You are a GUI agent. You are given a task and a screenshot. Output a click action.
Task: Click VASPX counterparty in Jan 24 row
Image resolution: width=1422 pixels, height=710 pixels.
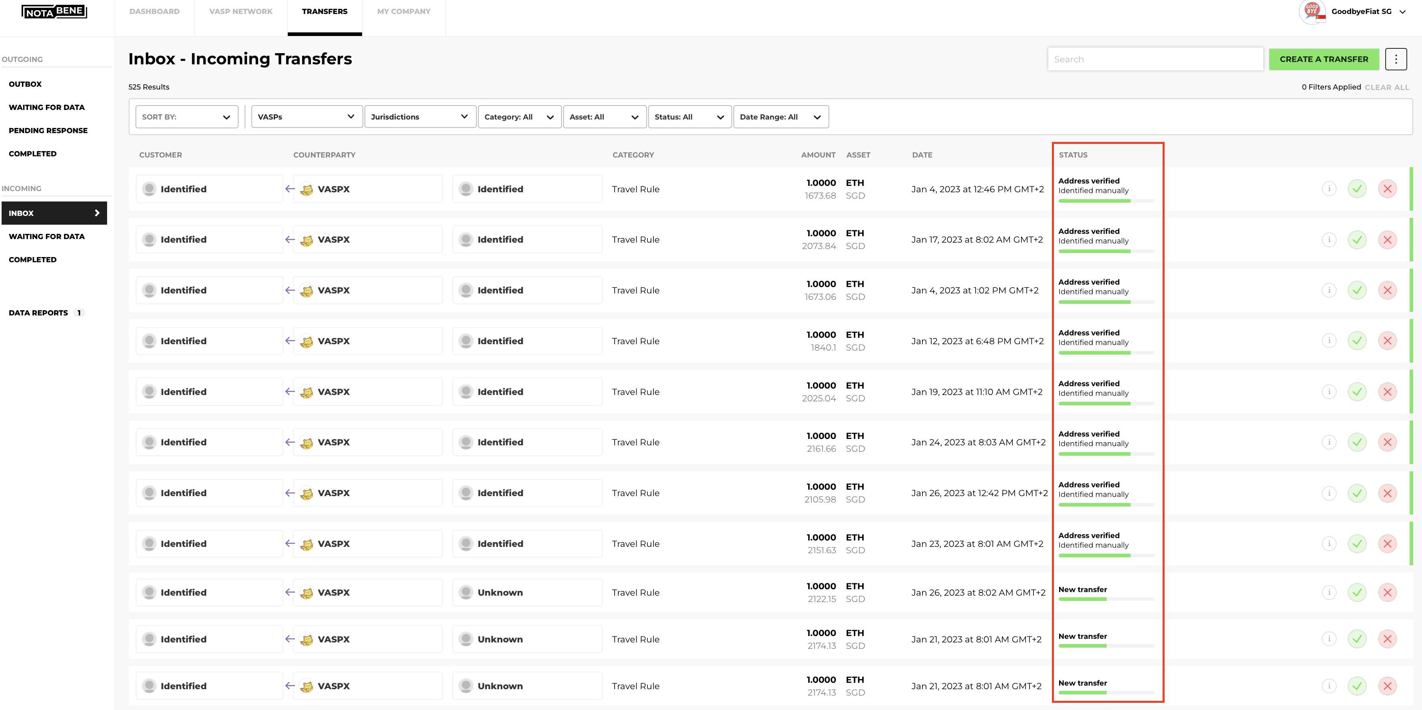368,442
